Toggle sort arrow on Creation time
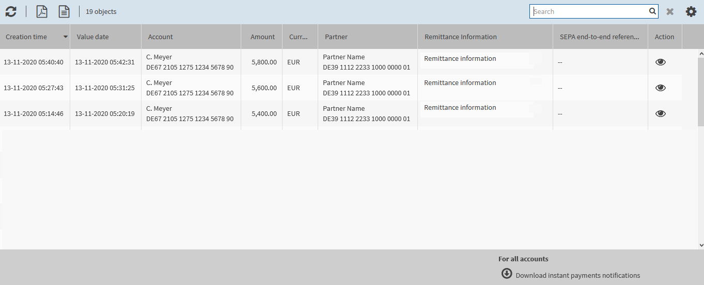The height and width of the screenshot is (285, 704). 66,37
